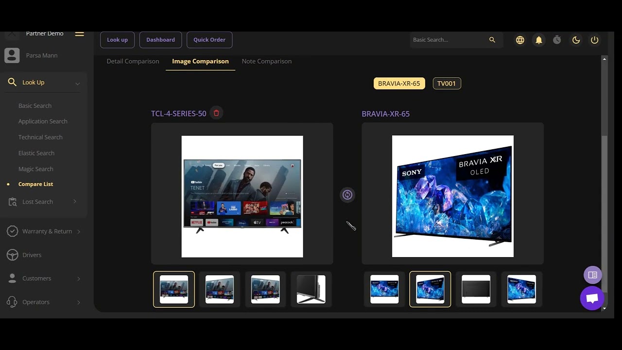Screen dimensions: 622x350
Task: Click the Drivers steering wheel icon
Action: click(x=13, y=255)
